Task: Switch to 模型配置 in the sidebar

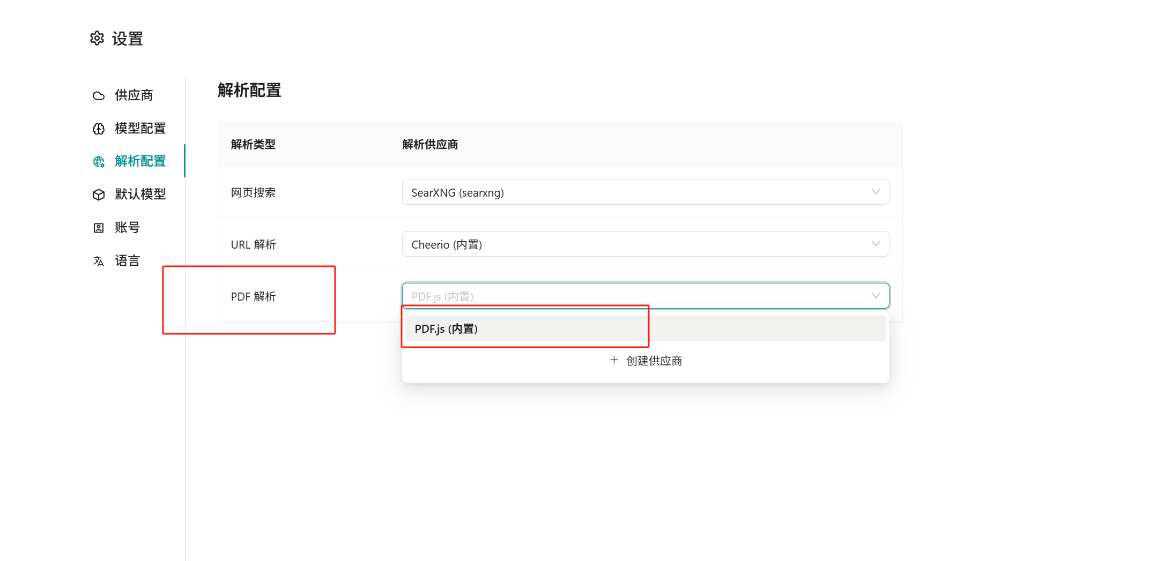Action: (140, 129)
